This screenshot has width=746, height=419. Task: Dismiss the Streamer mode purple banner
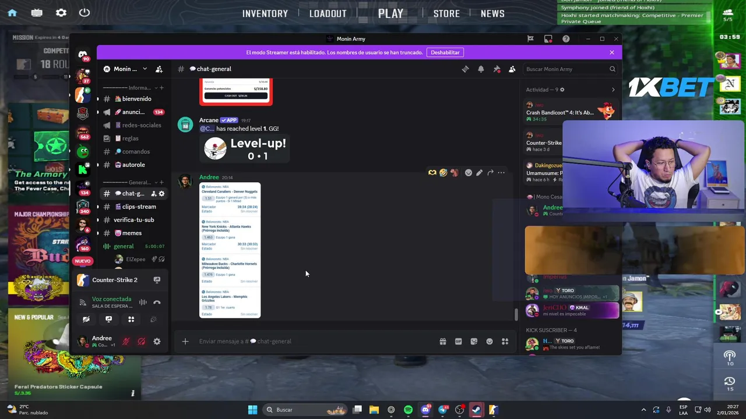tap(611, 52)
